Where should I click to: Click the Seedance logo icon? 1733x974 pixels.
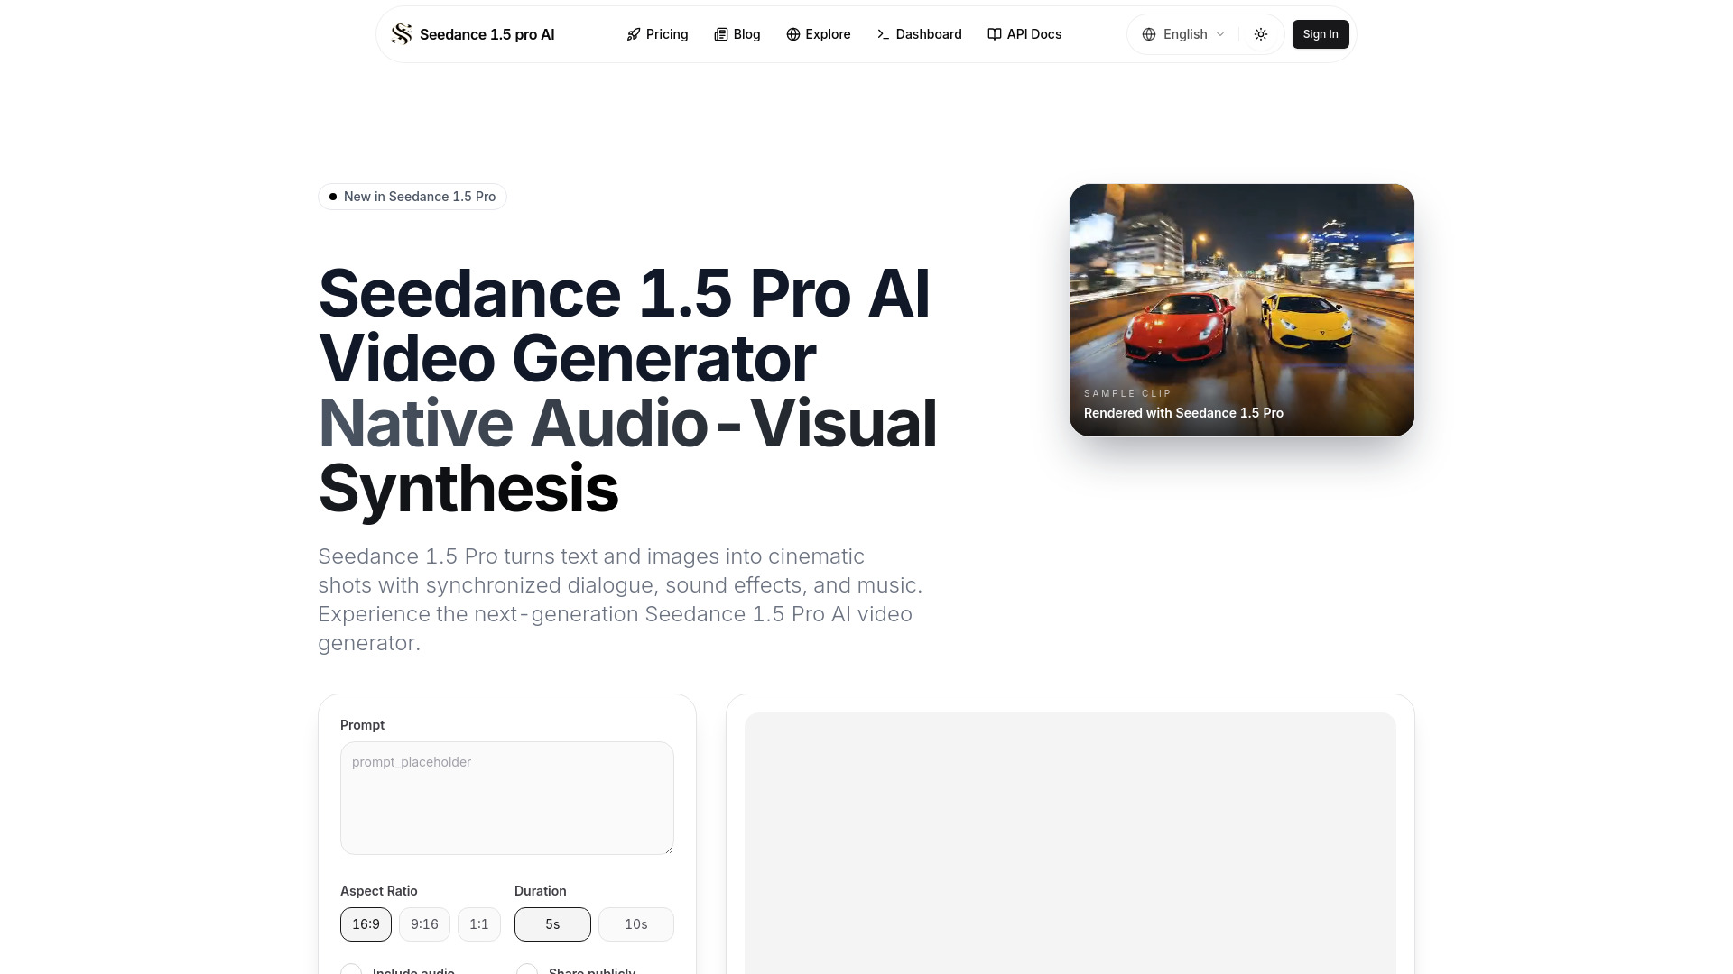click(401, 34)
